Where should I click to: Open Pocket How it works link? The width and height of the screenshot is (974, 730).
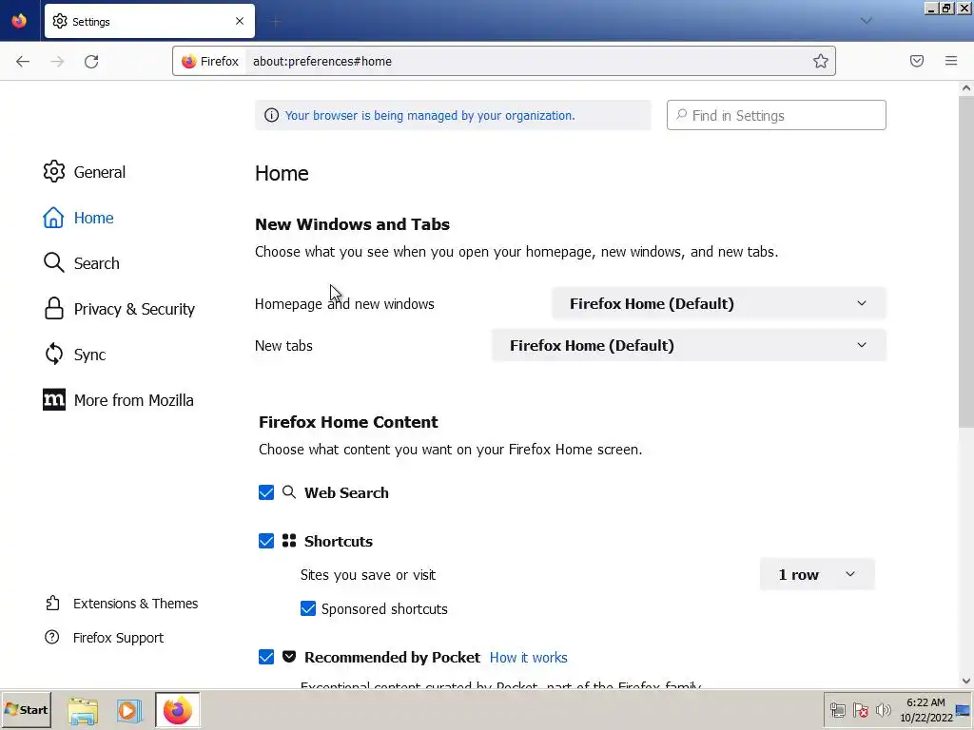click(528, 658)
